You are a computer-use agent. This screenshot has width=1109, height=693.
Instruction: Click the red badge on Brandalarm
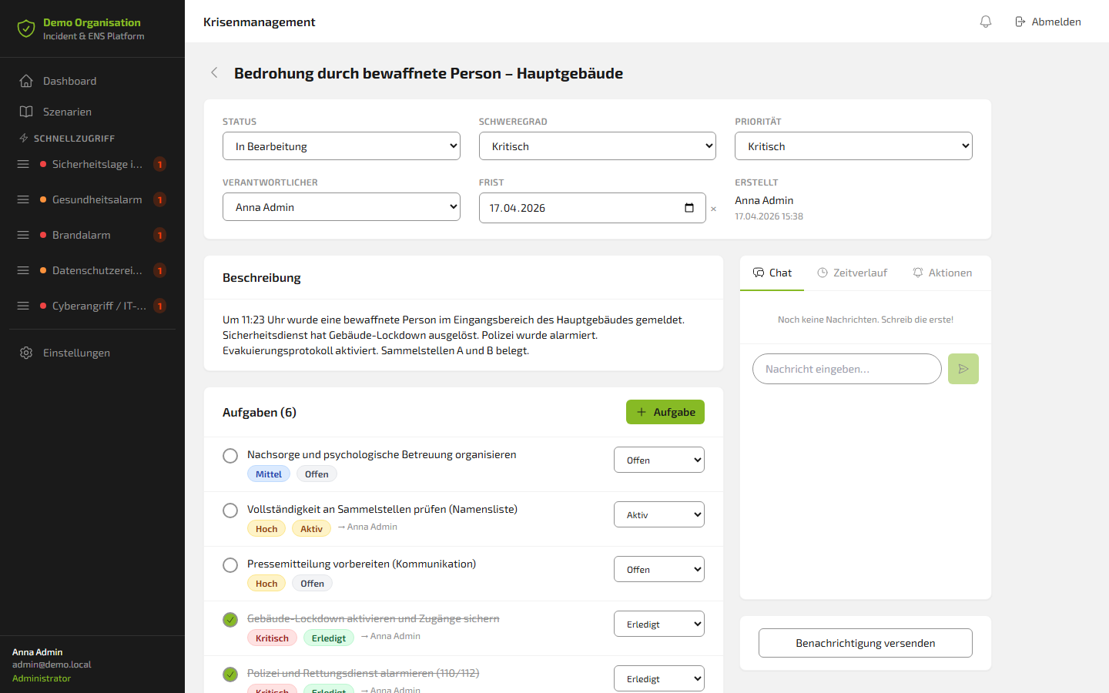tap(159, 235)
